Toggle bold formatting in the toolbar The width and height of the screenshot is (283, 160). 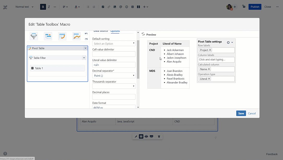(43, 7)
